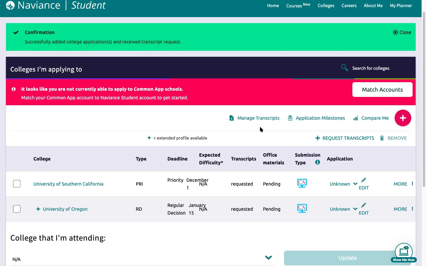
Task: Click the round pink add-college plus button
Action: [403, 118]
